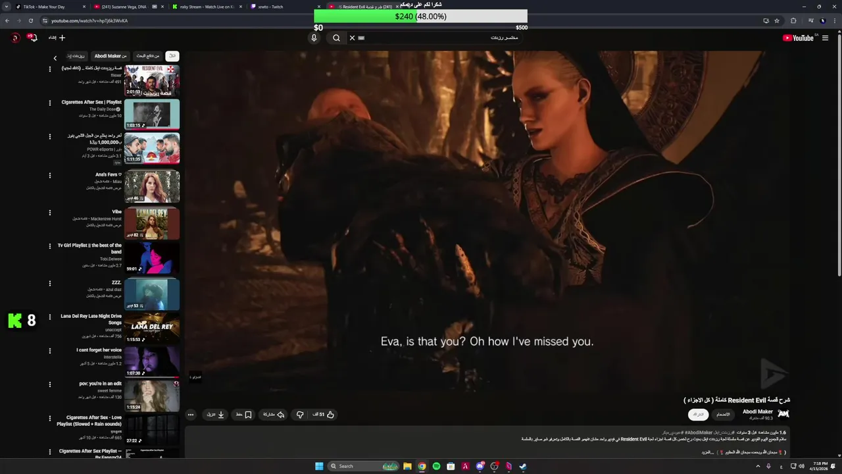Share the Resident Evil video
Image resolution: width=842 pixels, height=474 pixels.
pos(274,415)
